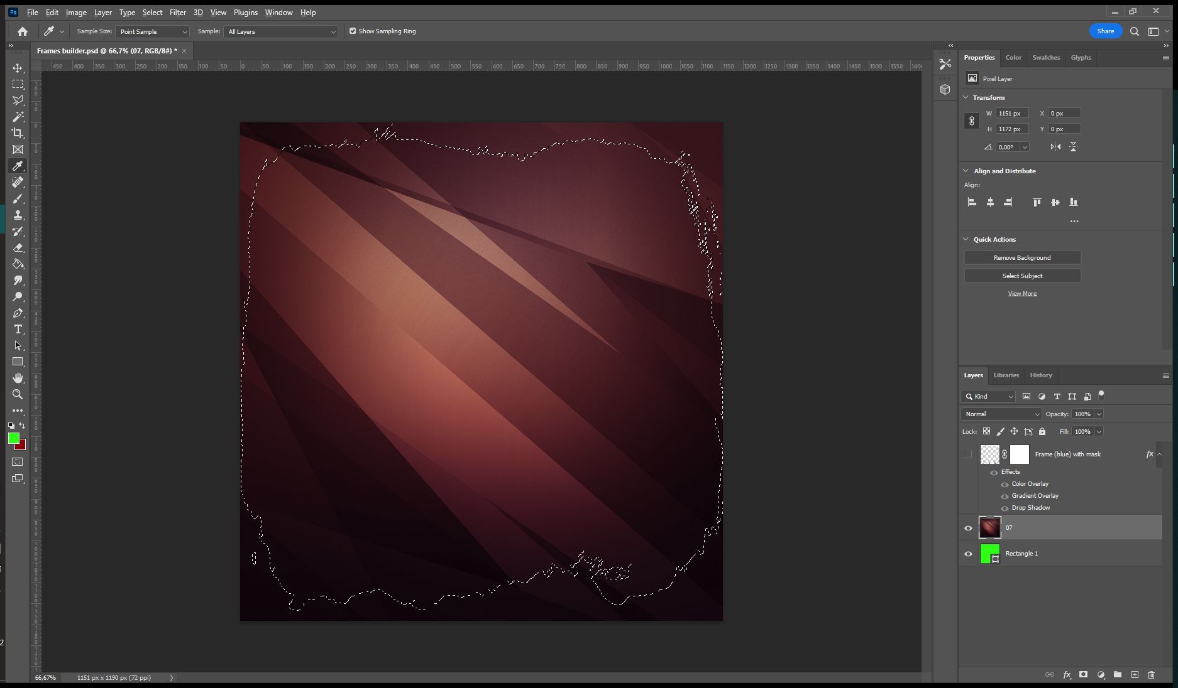Click the View More link

[1022, 294]
